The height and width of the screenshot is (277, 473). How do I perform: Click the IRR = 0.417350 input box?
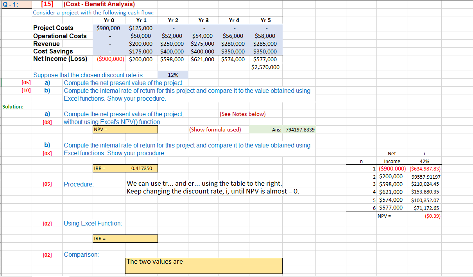(x=125, y=168)
